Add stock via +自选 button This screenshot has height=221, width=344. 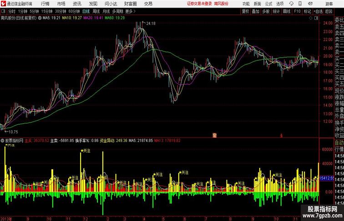(318, 11)
